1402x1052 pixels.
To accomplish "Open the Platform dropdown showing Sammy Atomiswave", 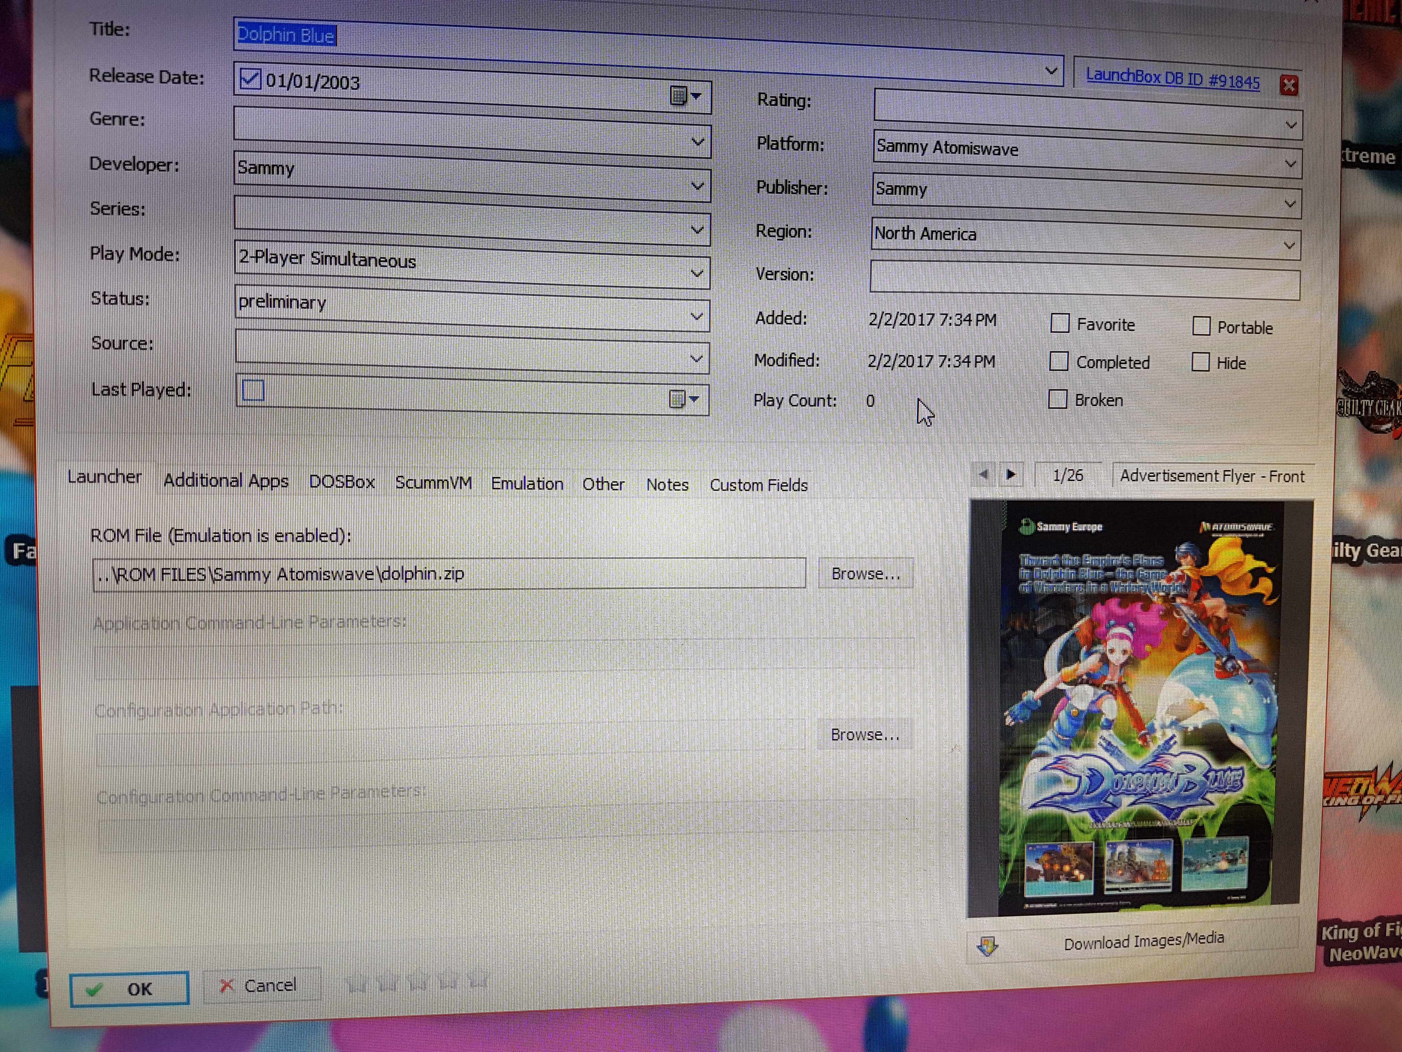I will 1290,164.
